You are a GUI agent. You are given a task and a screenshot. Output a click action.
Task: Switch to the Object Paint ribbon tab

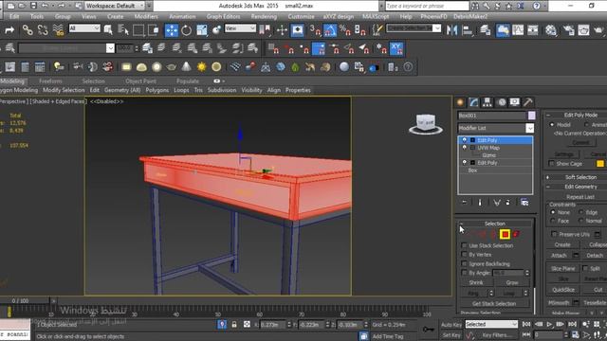(x=141, y=81)
